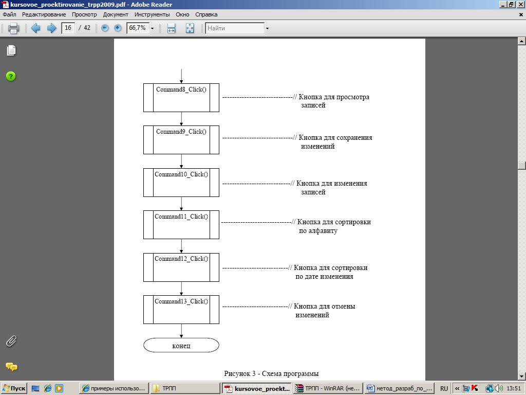The width and height of the screenshot is (526, 395).
Task: Click caption 'Рисунок 3 - Схема программы'
Action: (271, 373)
